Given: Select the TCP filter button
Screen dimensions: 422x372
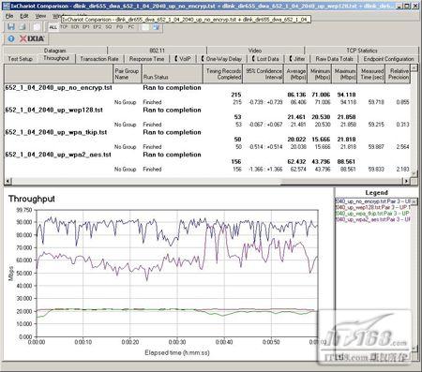Looking at the screenshot, I should tap(64, 27).
